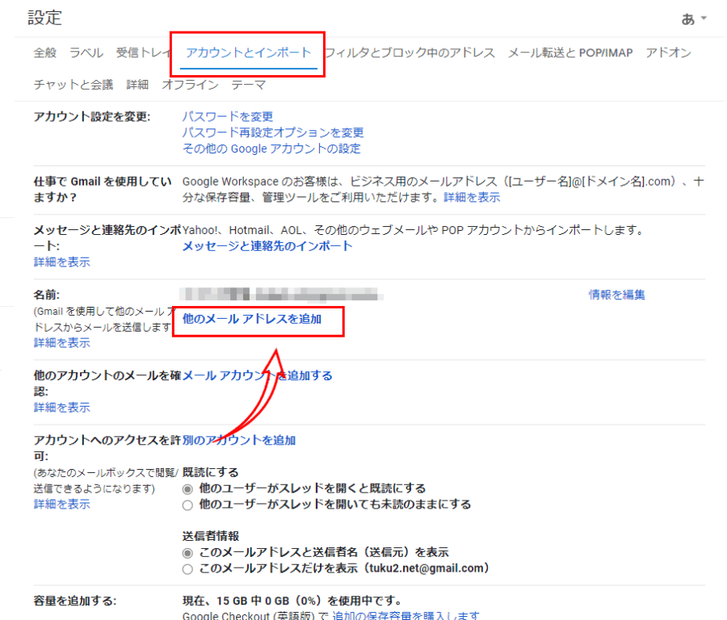Image resolution: width=727 pixels, height=620 pixels.
Task: Open フィルタとブロック中のアドレス tab
Action: click(x=410, y=52)
